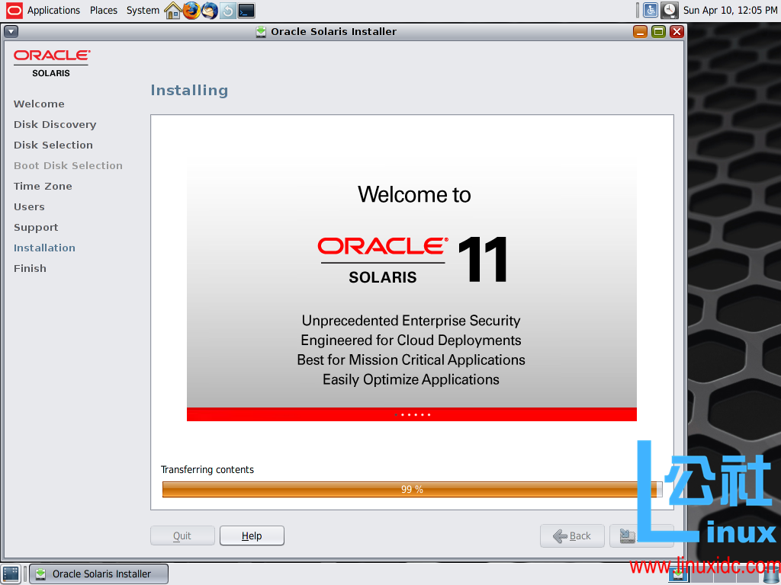
Task: Select Boot Disk Selection step in sidebar
Action: (x=68, y=165)
